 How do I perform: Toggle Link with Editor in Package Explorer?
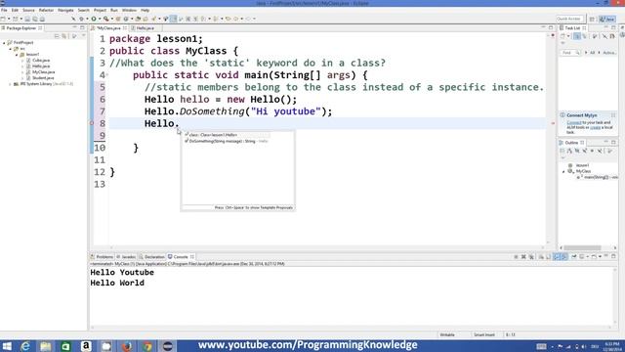[x=64, y=36]
